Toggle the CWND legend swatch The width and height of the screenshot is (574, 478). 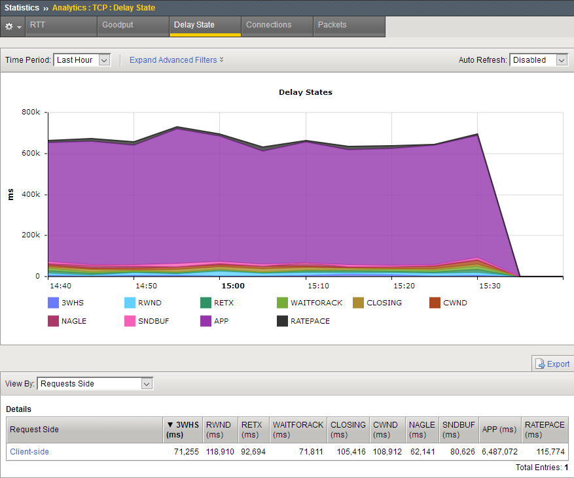click(x=435, y=303)
